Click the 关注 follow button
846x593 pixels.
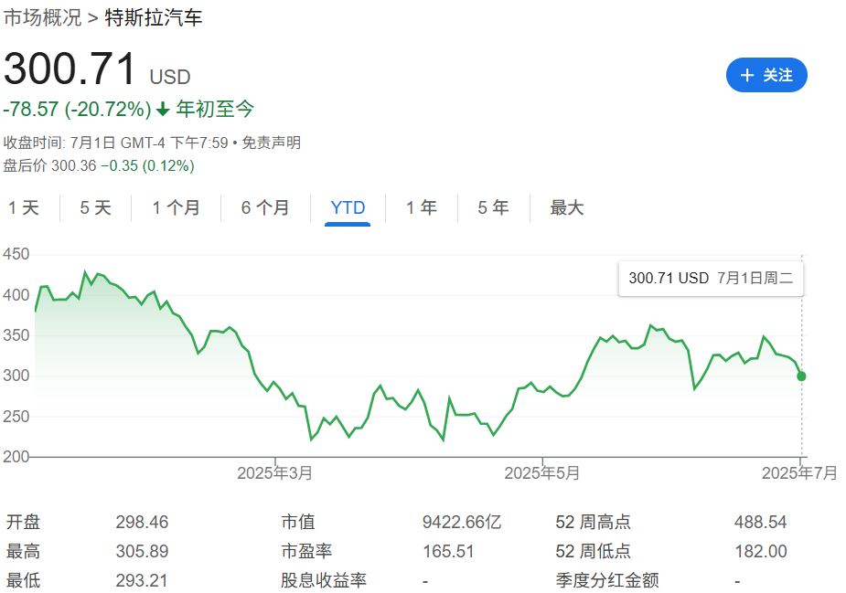[x=766, y=75]
